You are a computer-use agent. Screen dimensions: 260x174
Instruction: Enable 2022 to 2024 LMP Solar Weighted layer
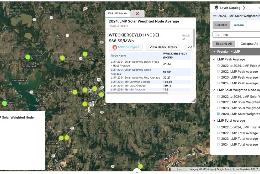tap(218, 96)
